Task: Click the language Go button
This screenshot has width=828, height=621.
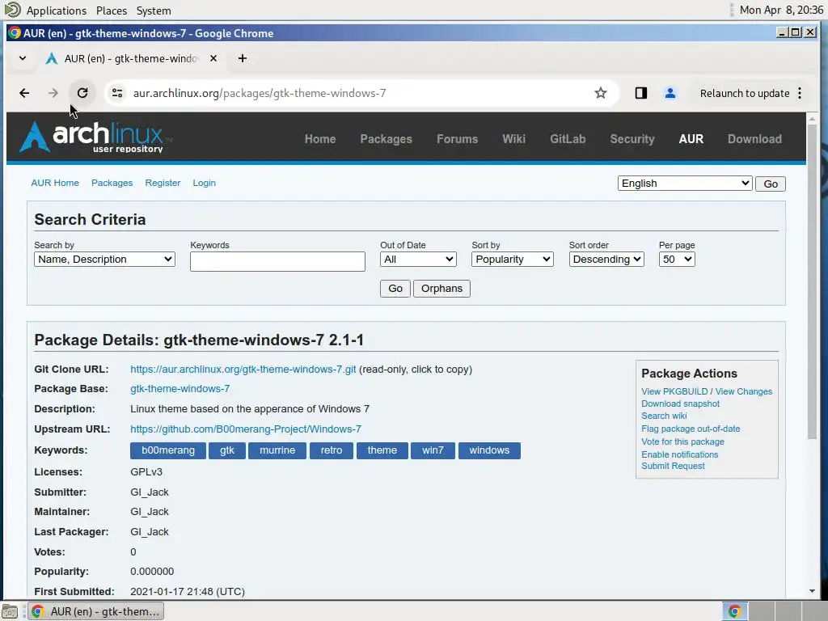Action: point(771,184)
